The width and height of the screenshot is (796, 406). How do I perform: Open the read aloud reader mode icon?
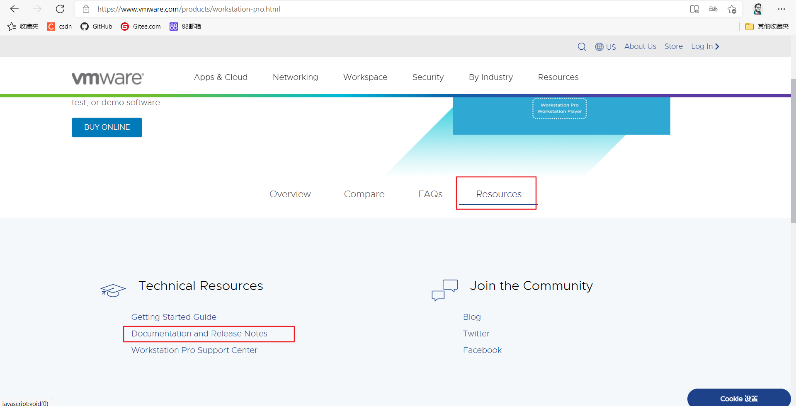(695, 9)
